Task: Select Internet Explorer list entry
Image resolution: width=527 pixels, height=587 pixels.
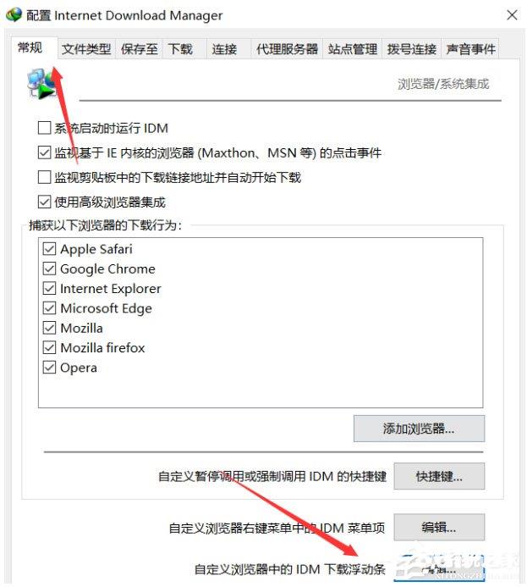Action: click(111, 288)
